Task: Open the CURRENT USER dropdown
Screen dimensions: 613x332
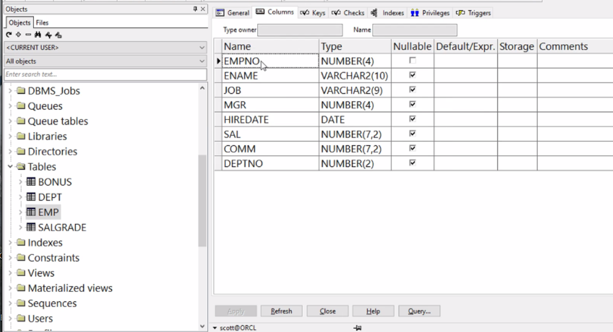Action: click(x=105, y=48)
